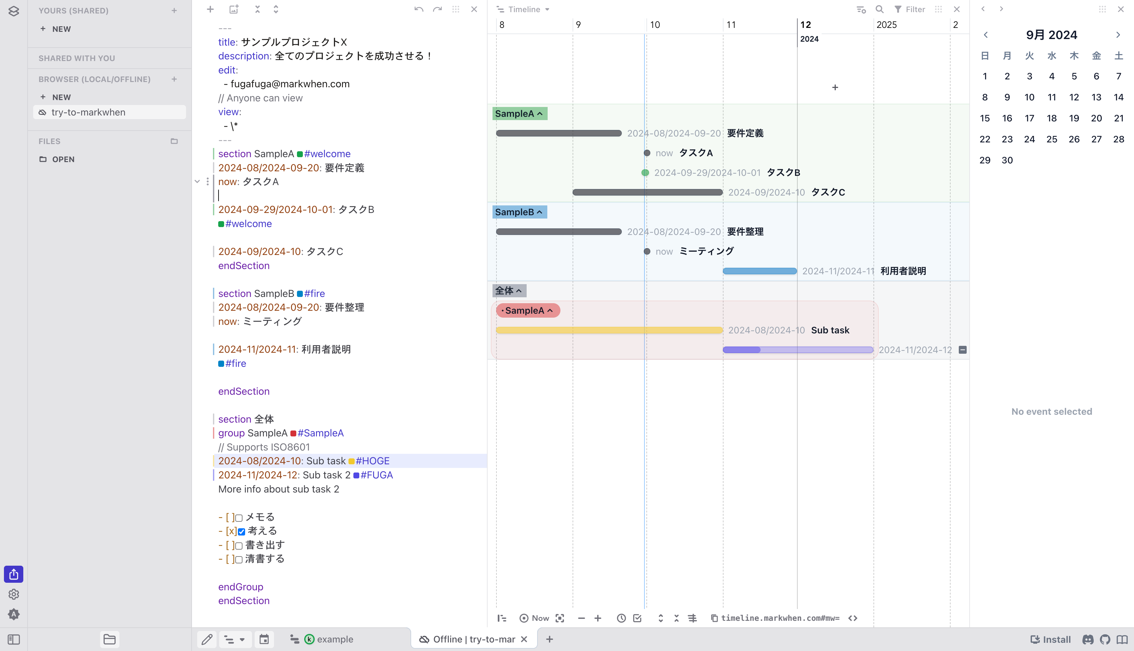
Task: Open the share panel via purple share icon
Action: tap(13, 575)
